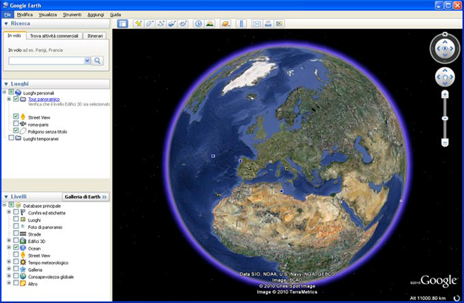Collapse the Ricerca panel triangle
Screen dimensions: 464x303
6,23
